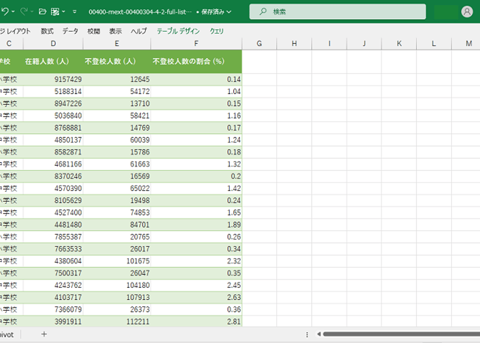Select cell with value 19498
The image size is (480, 343).
[117, 201]
